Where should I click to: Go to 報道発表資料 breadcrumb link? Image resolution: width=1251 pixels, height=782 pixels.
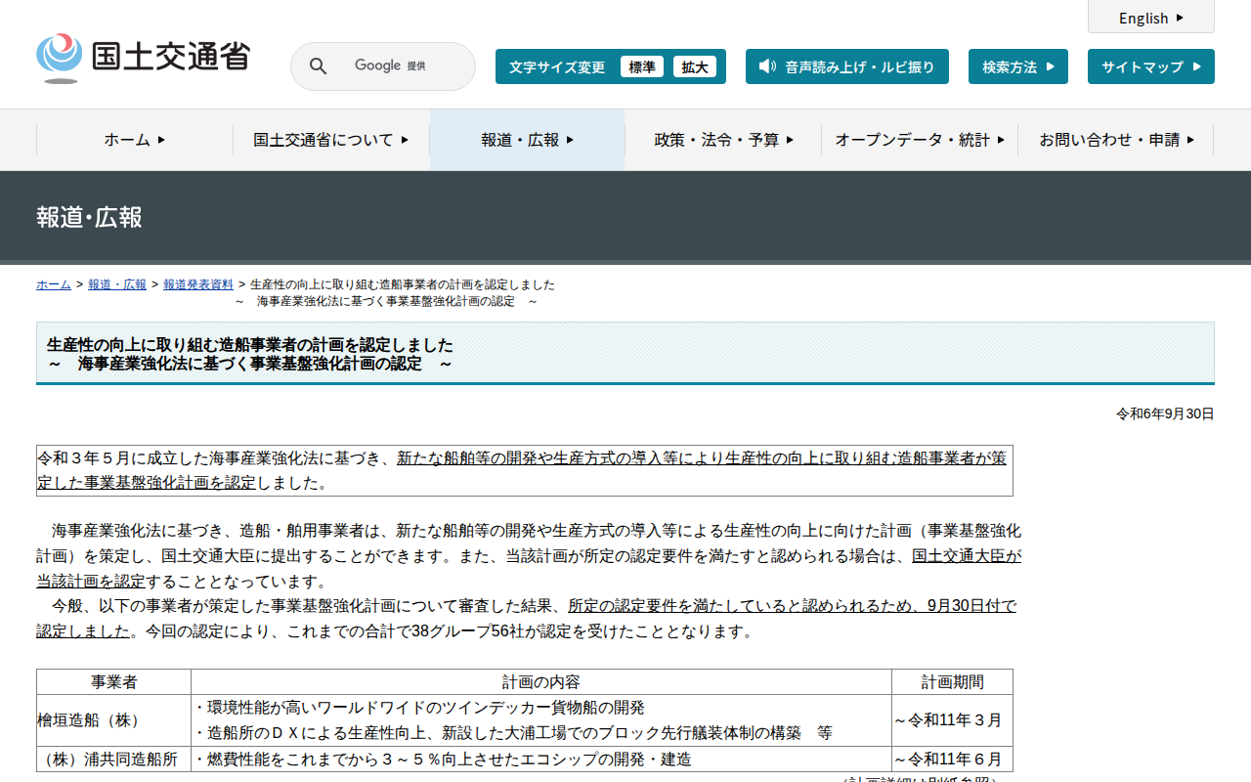tap(198, 284)
